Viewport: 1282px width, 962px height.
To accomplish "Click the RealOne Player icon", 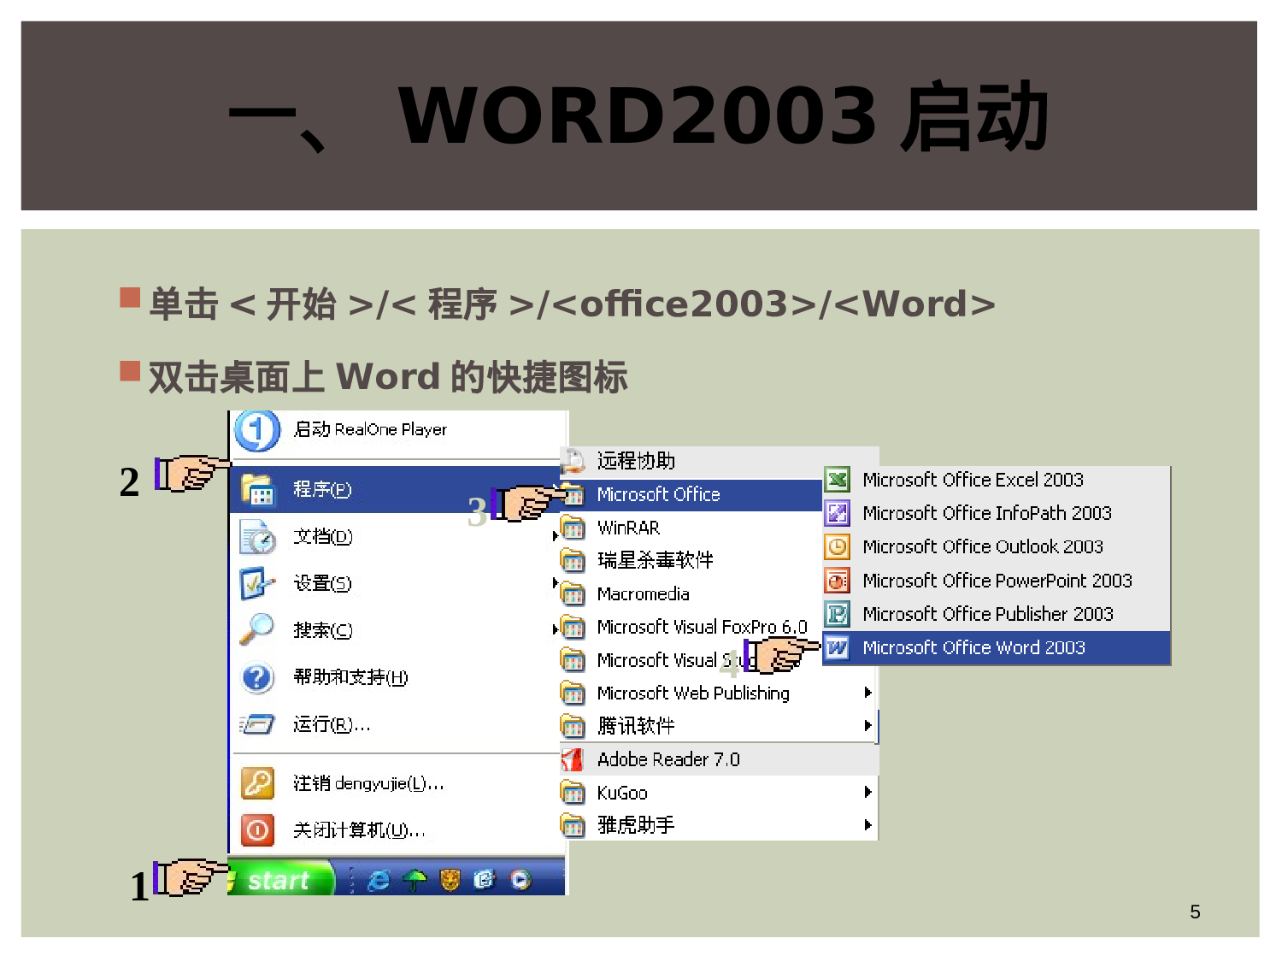I will click(256, 430).
